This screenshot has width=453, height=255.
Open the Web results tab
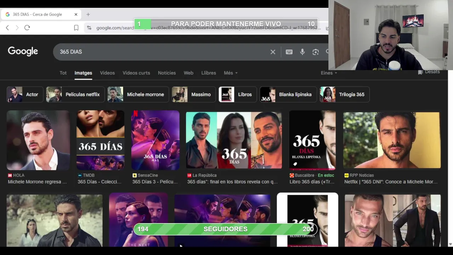point(188,73)
